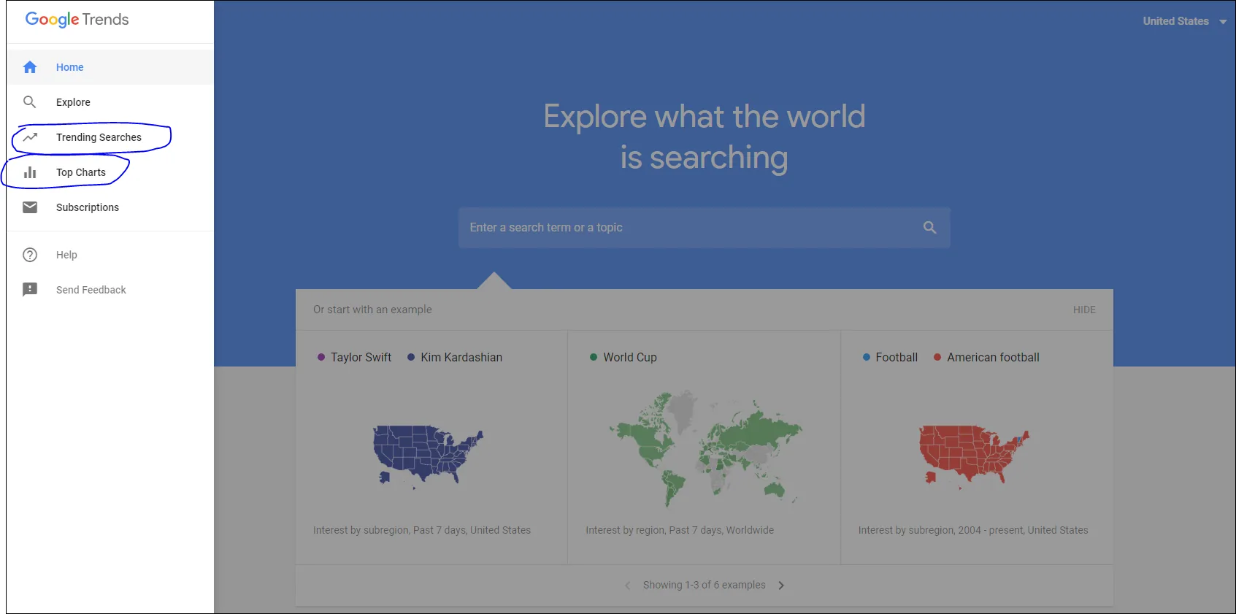Image resolution: width=1236 pixels, height=614 pixels.
Task: Click the dropdown arrow beside United States
Action: tap(1223, 22)
